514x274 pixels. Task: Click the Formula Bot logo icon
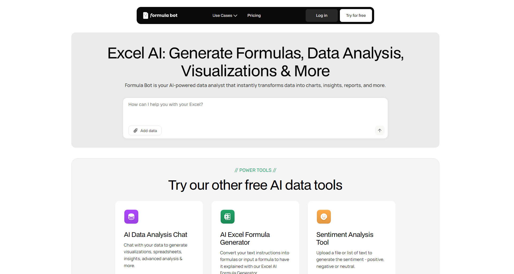point(145,15)
